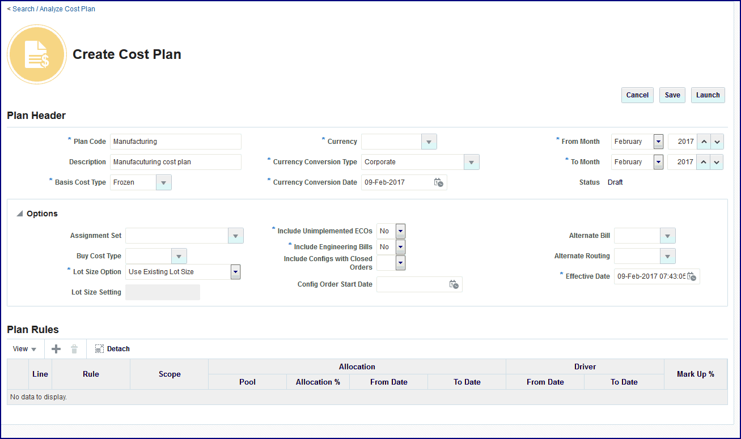Click the From Month year field
741x439 pixels.
pyautogui.click(x=682, y=142)
